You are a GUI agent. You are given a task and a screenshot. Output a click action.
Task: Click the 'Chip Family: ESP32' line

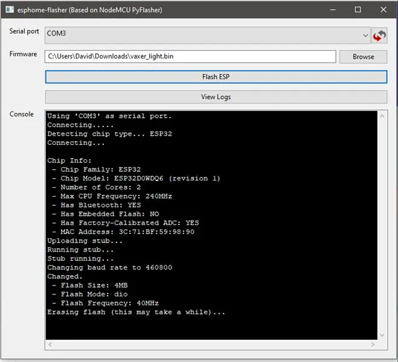coord(96,170)
